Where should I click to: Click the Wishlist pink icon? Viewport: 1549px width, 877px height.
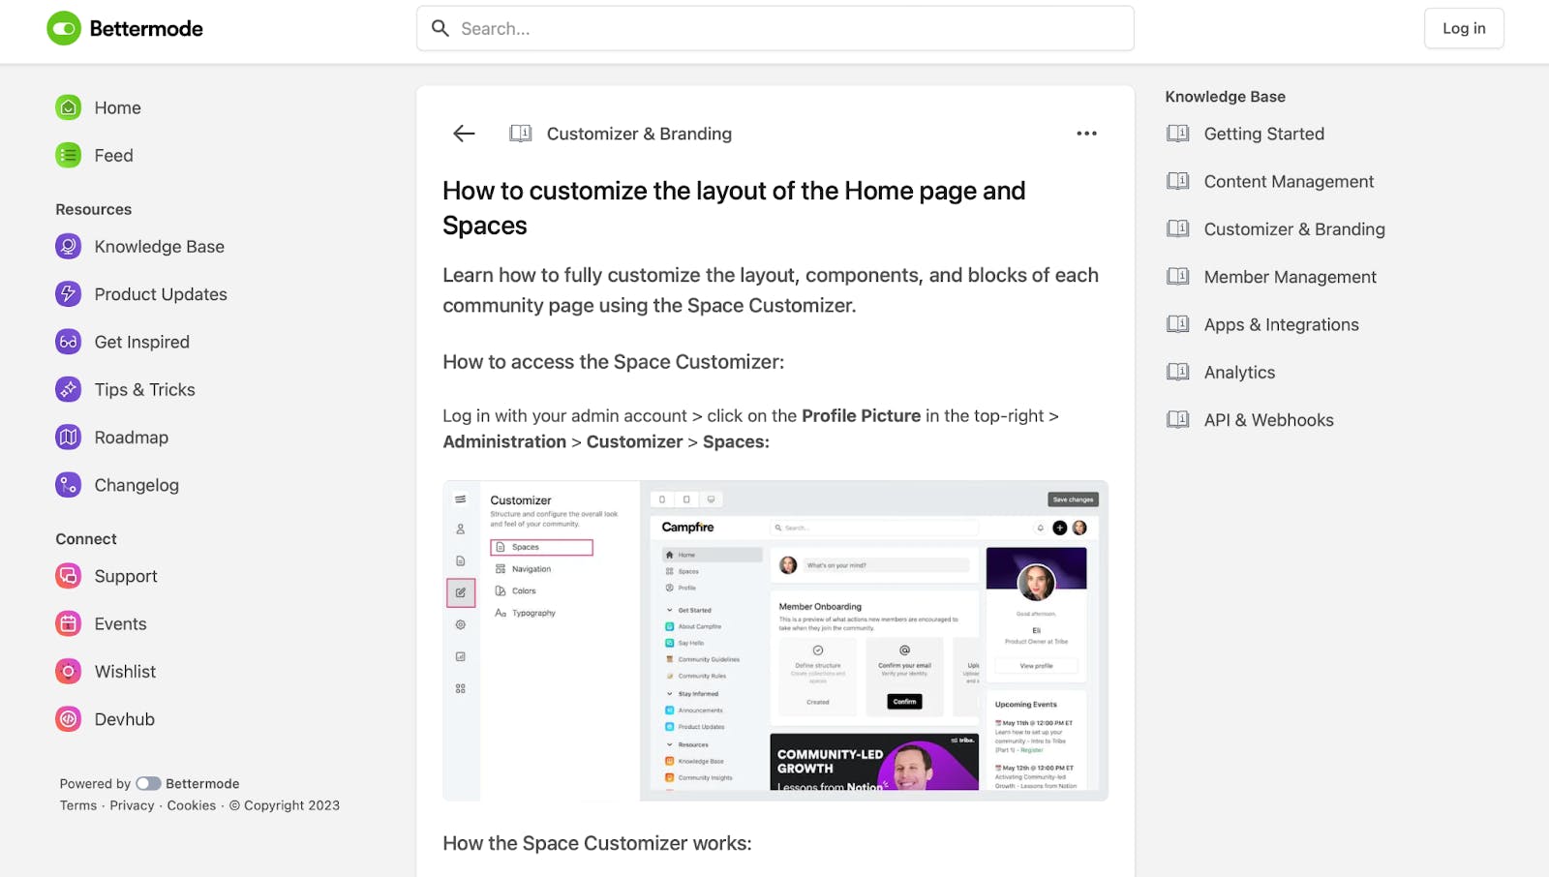coord(69,672)
